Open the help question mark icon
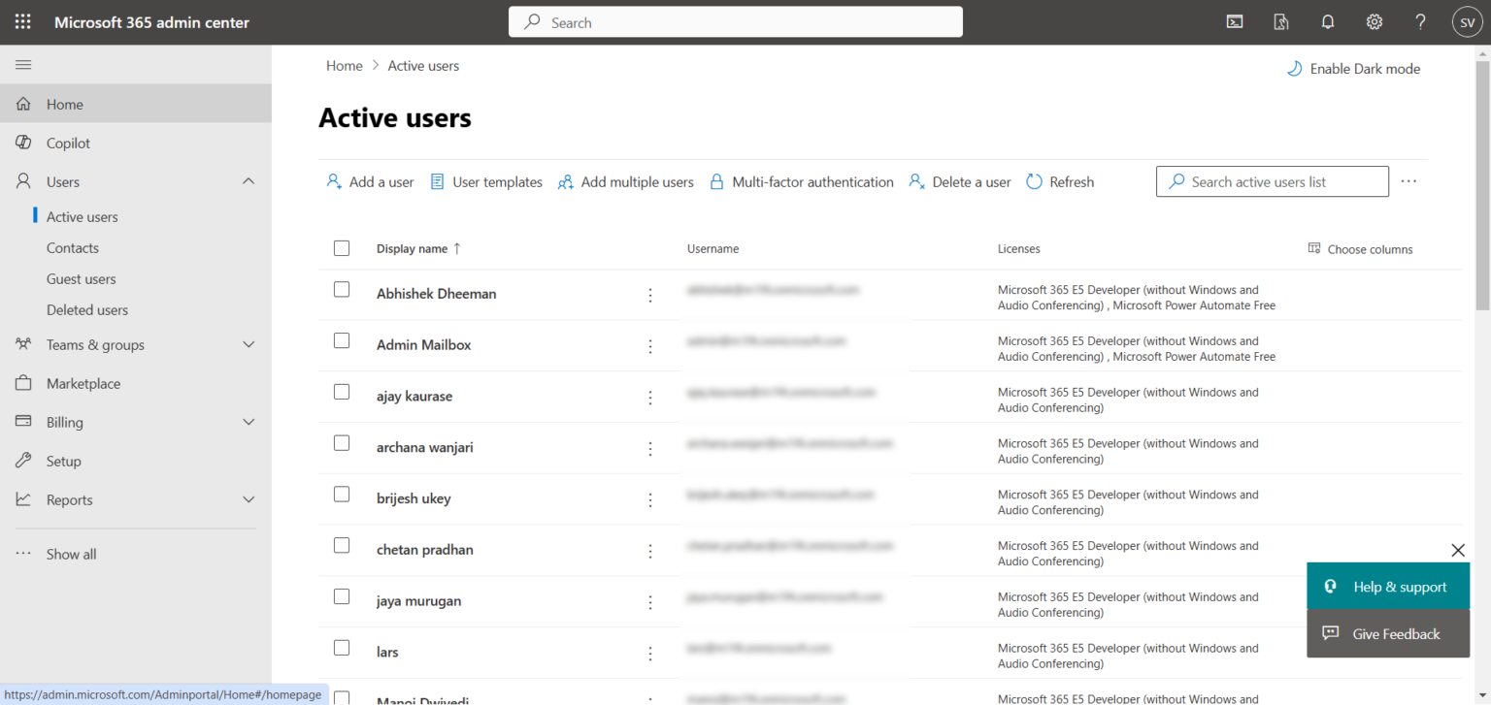This screenshot has width=1491, height=705. click(x=1421, y=22)
